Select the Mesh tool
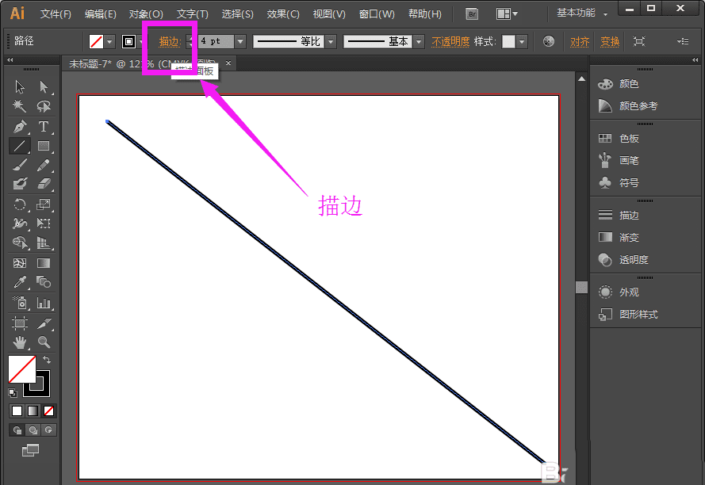The image size is (705, 485). pyautogui.click(x=19, y=263)
